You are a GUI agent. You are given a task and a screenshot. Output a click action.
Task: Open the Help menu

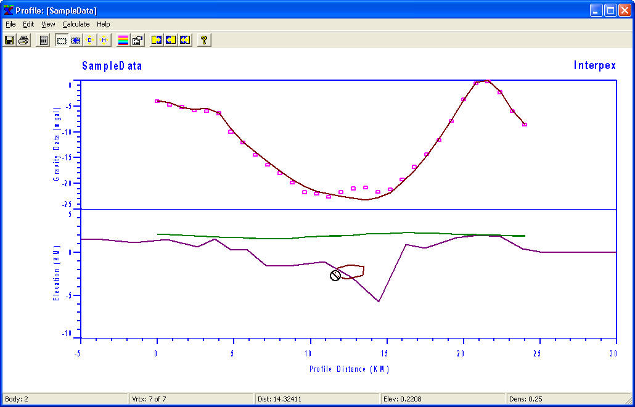[x=104, y=24]
